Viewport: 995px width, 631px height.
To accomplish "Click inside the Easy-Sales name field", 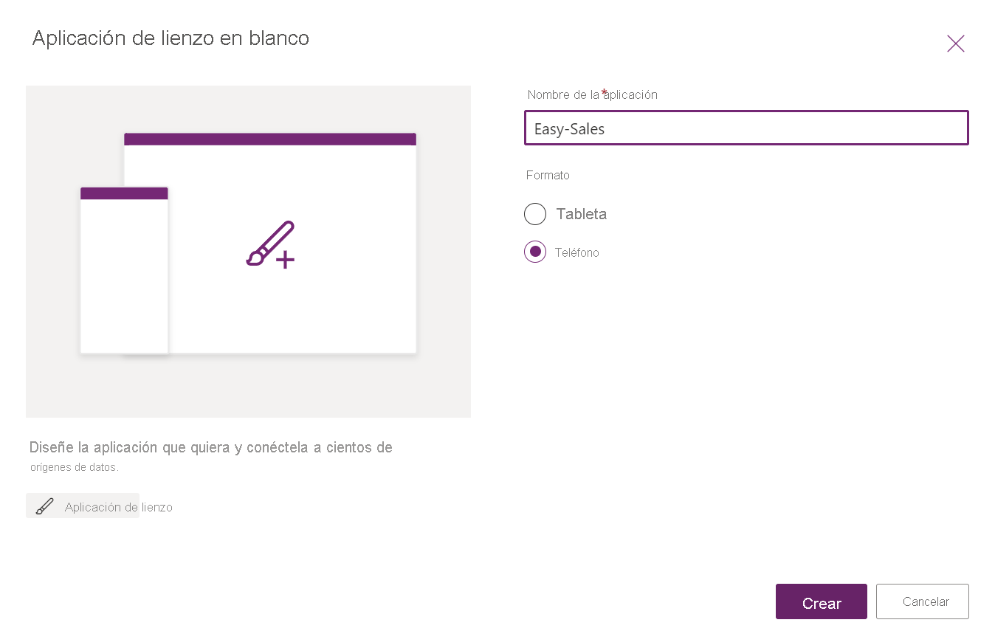I will (x=746, y=128).
